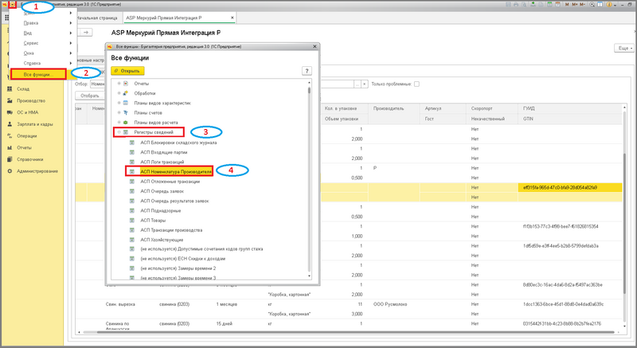This screenshot has width=637, height=348.
Task: Select АСП Транзакции производства item
Action: [x=171, y=231]
